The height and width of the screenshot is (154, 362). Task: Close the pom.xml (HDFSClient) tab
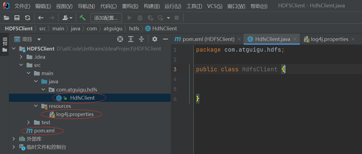(x=239, y=39)
